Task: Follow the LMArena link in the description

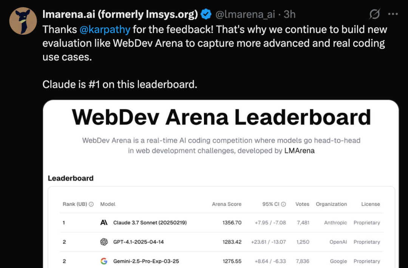Action: pyautogui.click(x=300, y=151)
